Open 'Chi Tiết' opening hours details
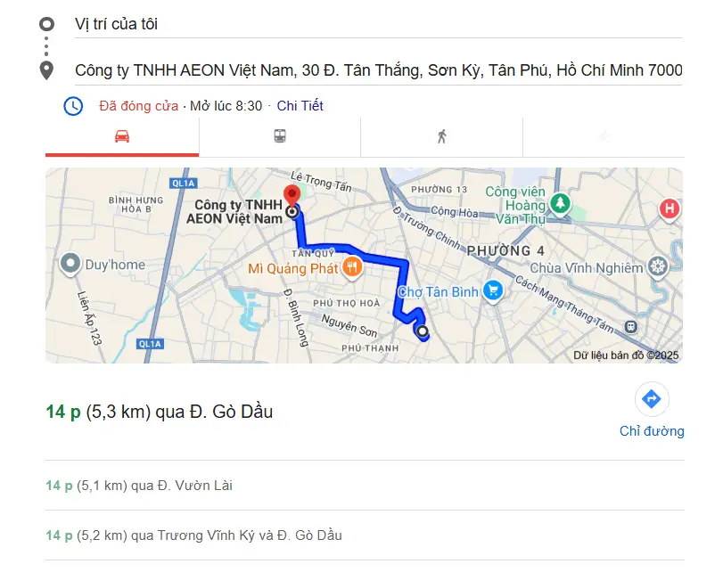 pyautogui.click(x=300, y=106)
